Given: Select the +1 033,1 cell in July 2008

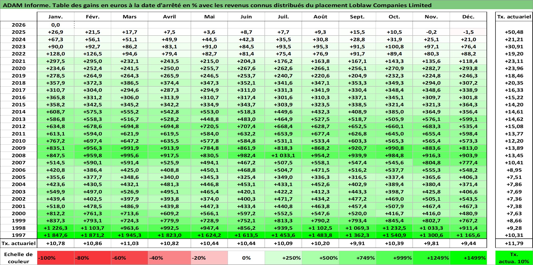Looking at the screenshot, I should pos(283,155).
